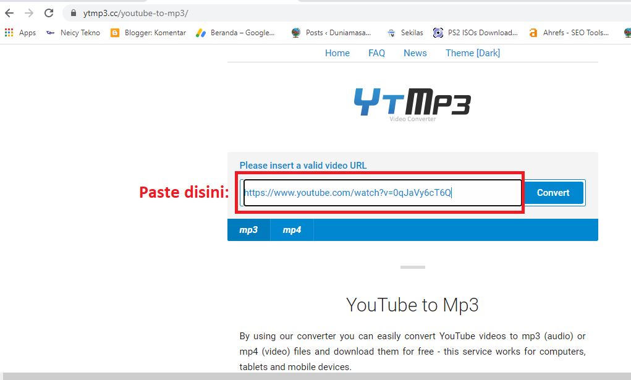Select the mp3 format tab
The height and width of the screenshot is (380, 631).
point(248,230)
